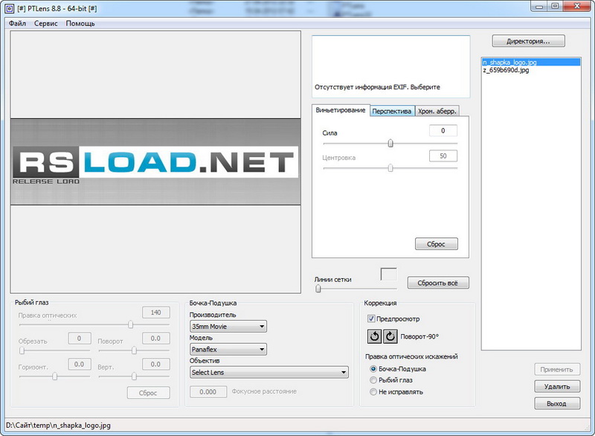Switch to the Перспектива tab
The height and width of the screenshot is (436, 595).
point(392,111)
